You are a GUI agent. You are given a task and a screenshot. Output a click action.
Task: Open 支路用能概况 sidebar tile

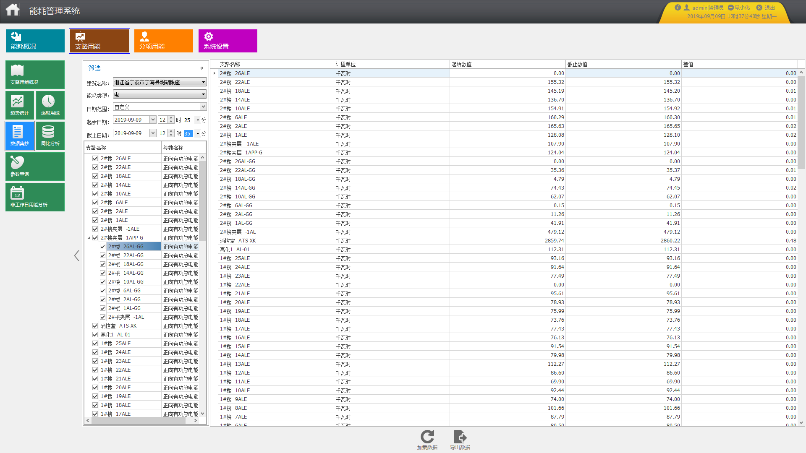pyautogui.click(x=35, y=74)
